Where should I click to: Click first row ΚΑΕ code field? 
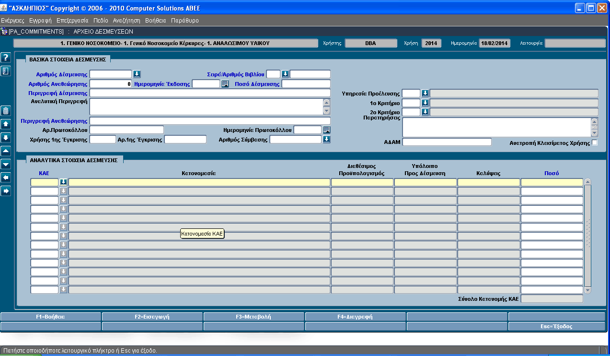coord(45,182)
